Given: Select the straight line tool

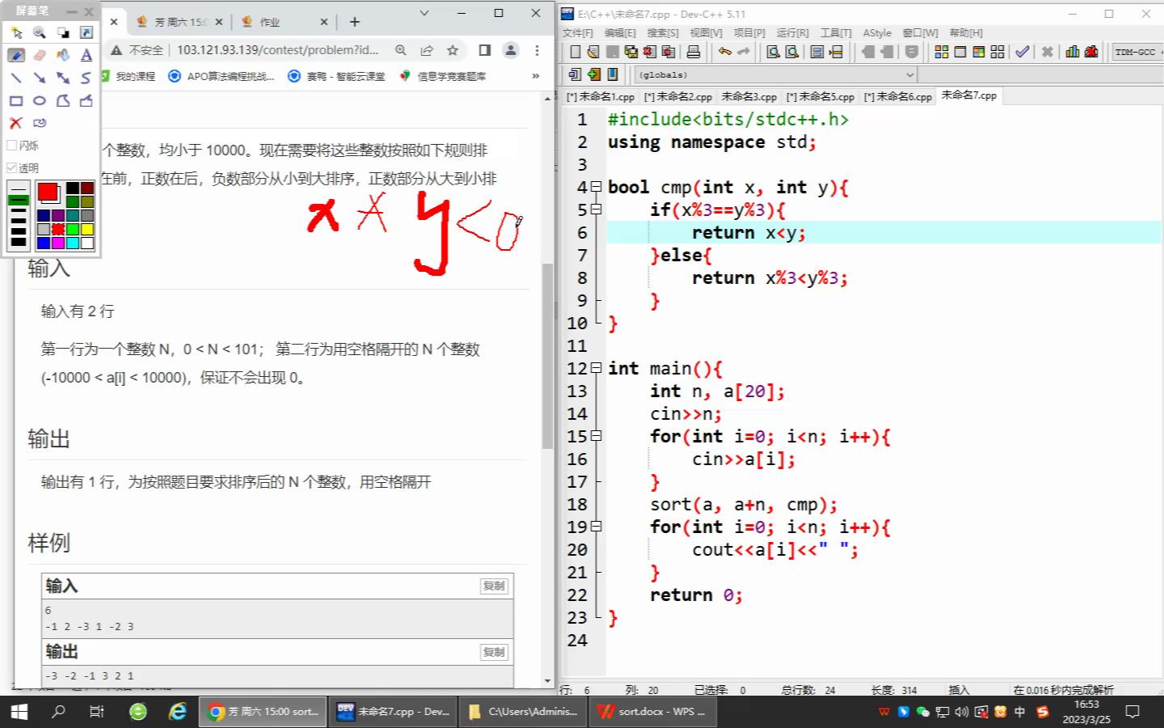Looking at the screenshot, I should [16, 78].
